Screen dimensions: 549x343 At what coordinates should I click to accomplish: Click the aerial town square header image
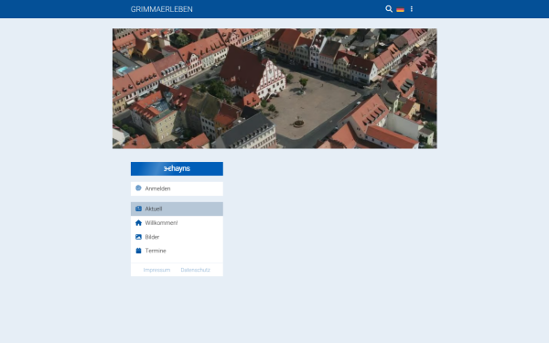click(x=274, y=89)
